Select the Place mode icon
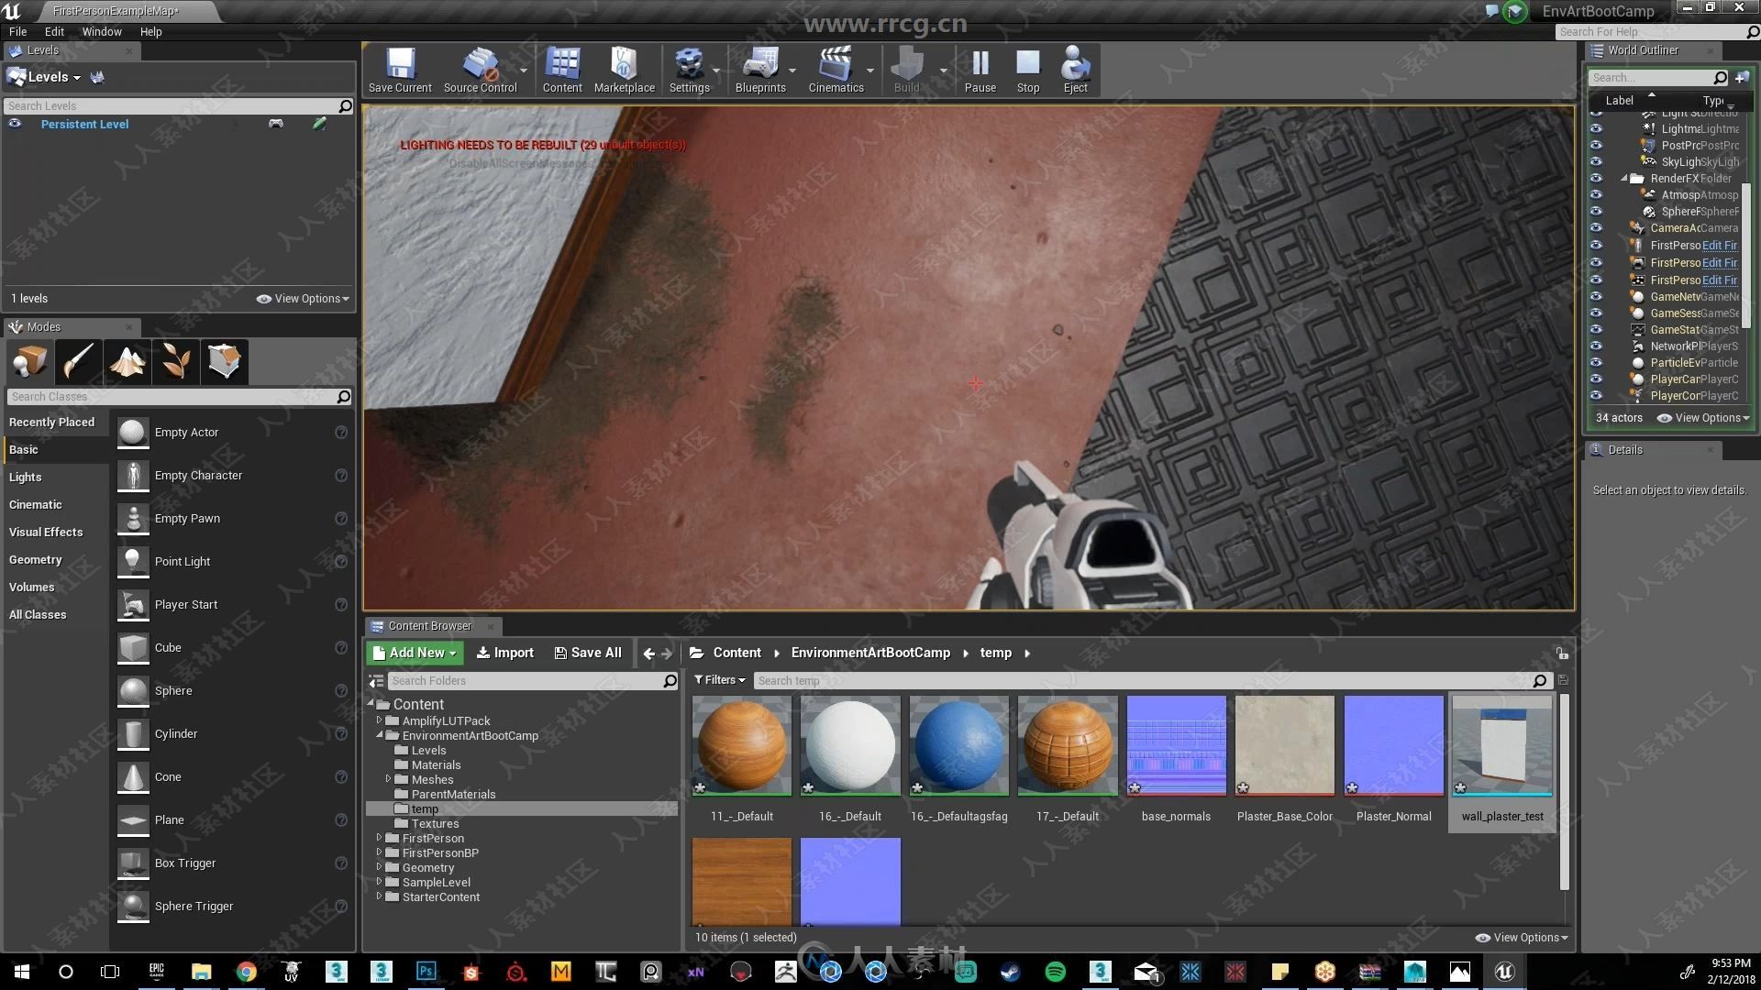The width and height of the screenshot is (1761, 990). coord(29,361)
